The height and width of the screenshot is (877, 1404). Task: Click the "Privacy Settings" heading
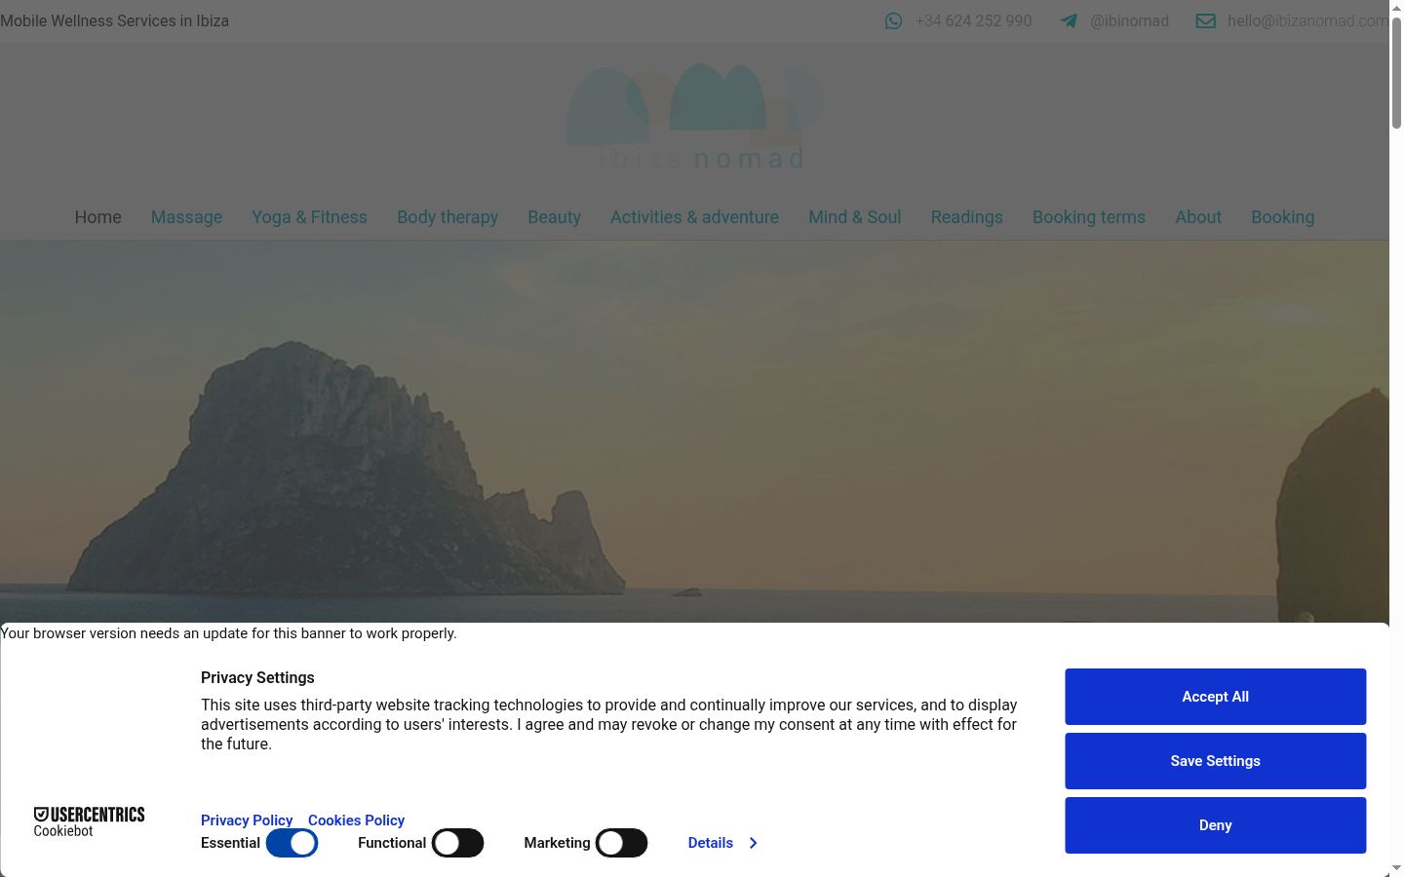(x=257, y=677)
